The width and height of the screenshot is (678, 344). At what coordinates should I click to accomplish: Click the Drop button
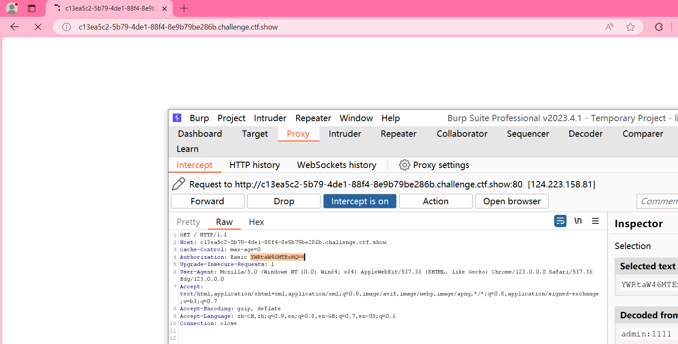click(x=283, y=201)
